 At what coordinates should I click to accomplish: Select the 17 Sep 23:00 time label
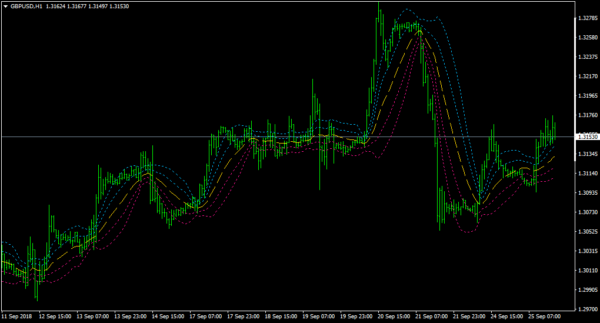click(x=244, y=317)
